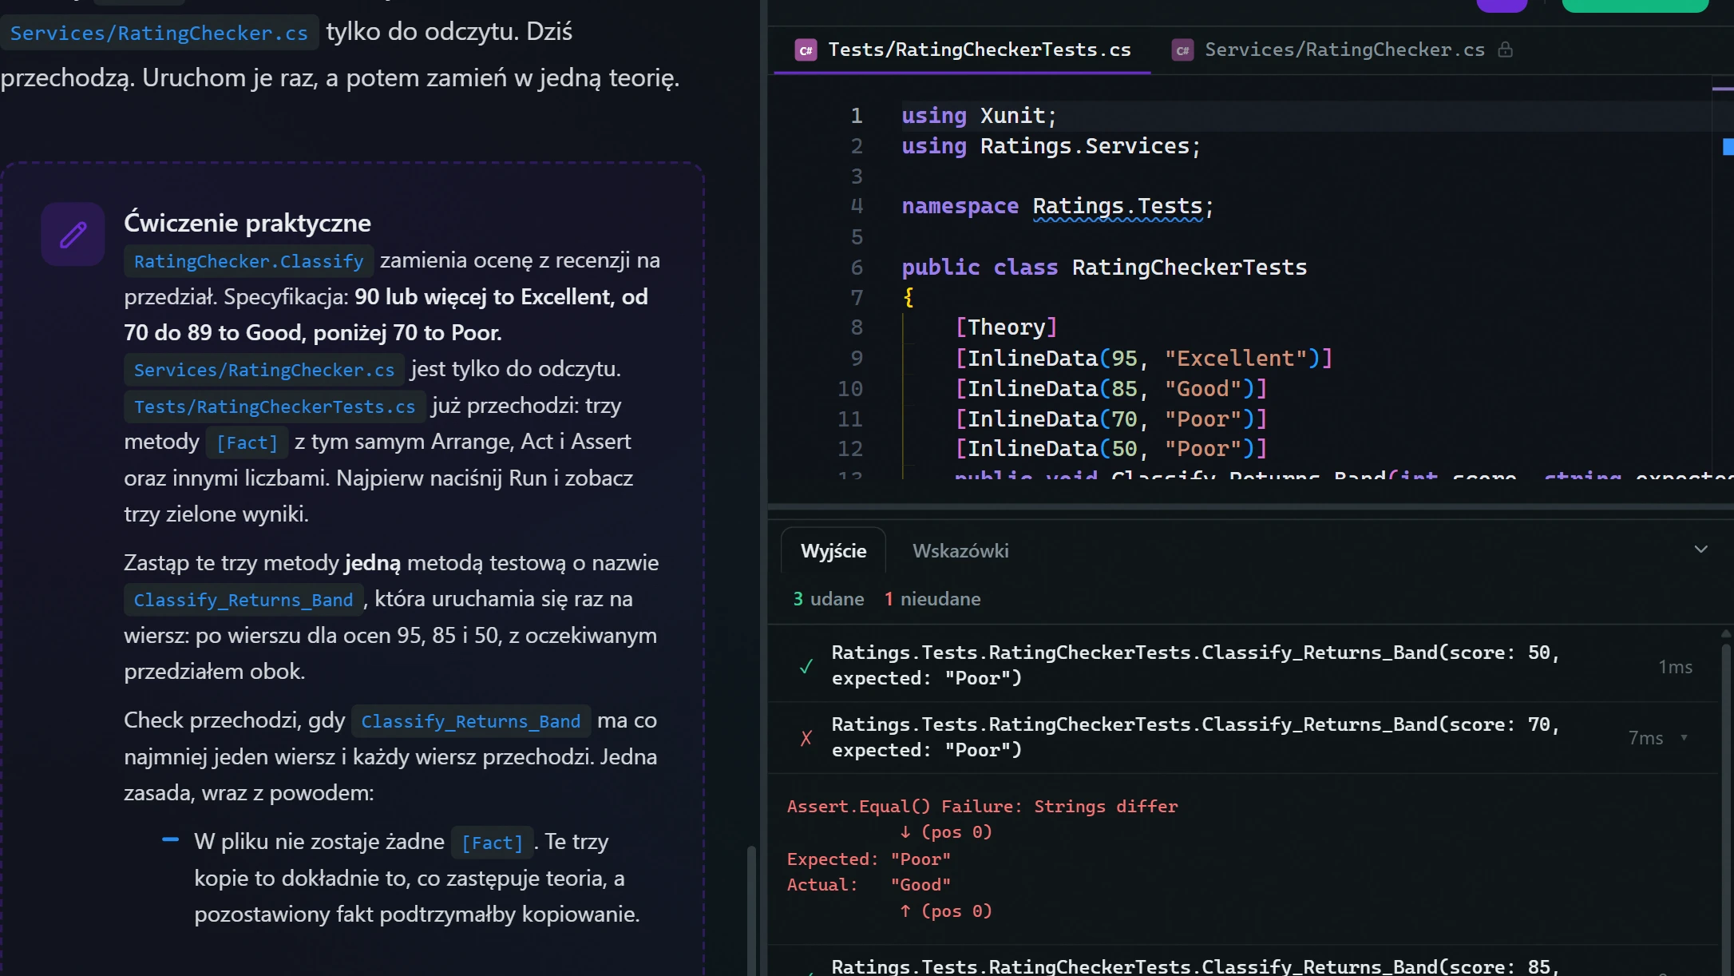Screen dimensions: 1734x976
Task: Open the Tests/RatingCheckerTests.cs tab
Action: click(x=962, y=50)
